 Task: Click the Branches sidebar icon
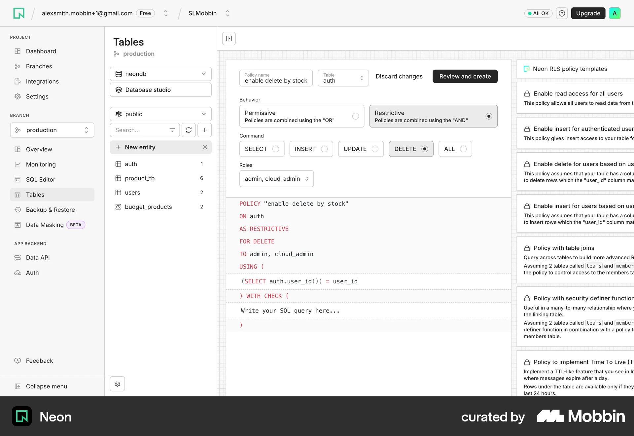point(18,66)
